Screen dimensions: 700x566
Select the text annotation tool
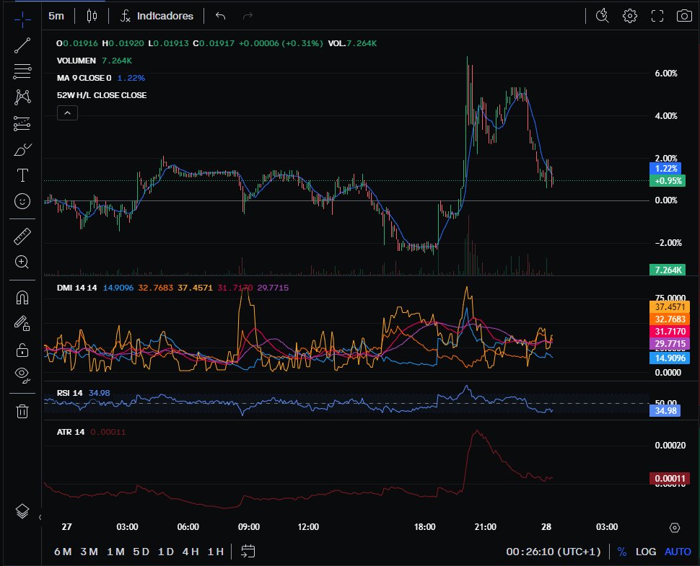click(22, 175)
